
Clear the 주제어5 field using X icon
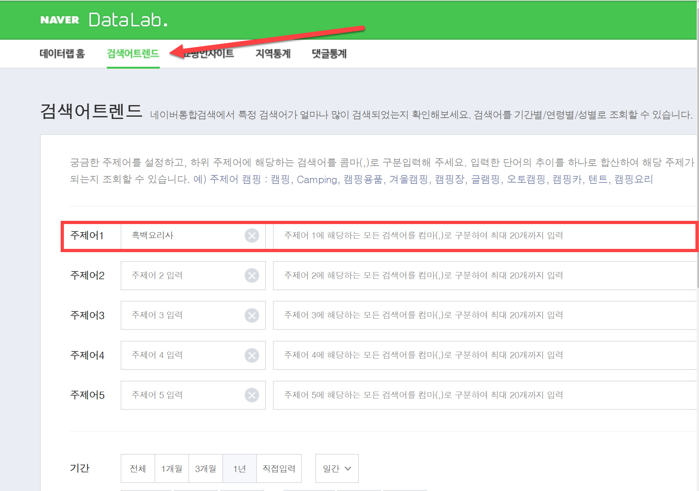pyautogui.click(x=252, y=395)
